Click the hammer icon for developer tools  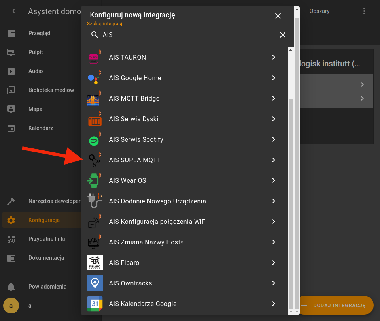pyautogui.click(x=11, y=201)
